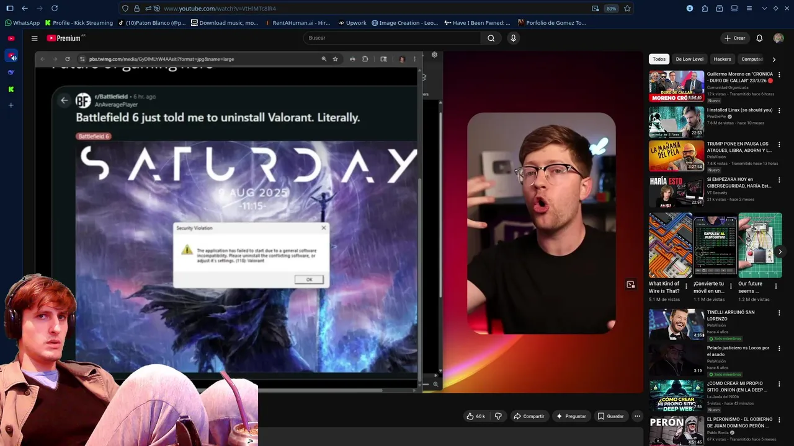Open Upwork bookmark
794x446 pixels.
(x=352, y=23)
